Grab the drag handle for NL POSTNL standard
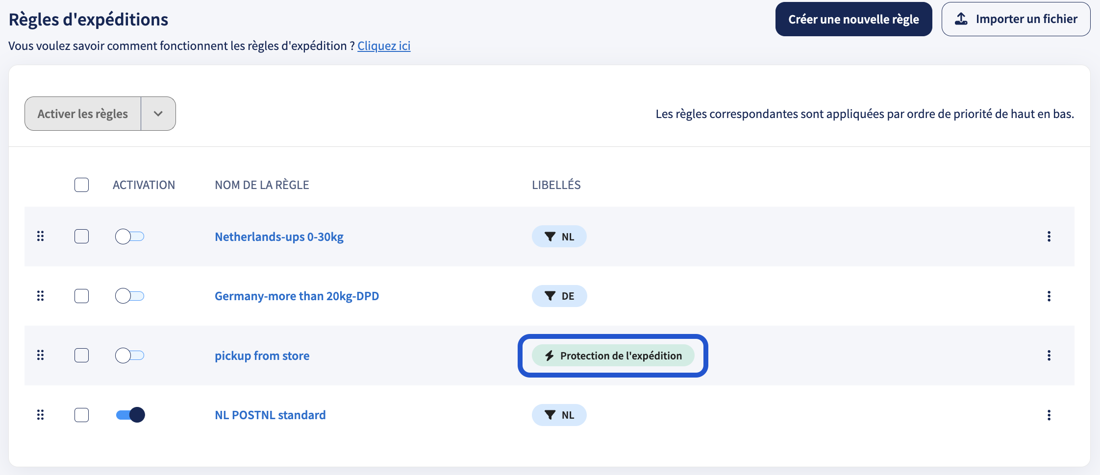 41,415
